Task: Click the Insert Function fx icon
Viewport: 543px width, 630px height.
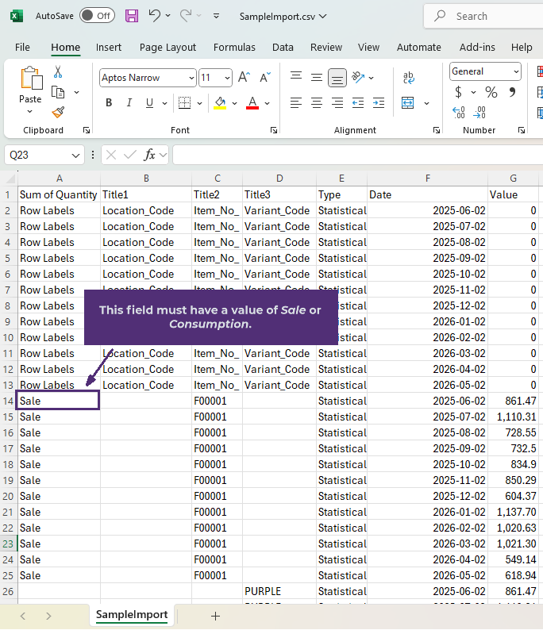Action: (149, 155)
